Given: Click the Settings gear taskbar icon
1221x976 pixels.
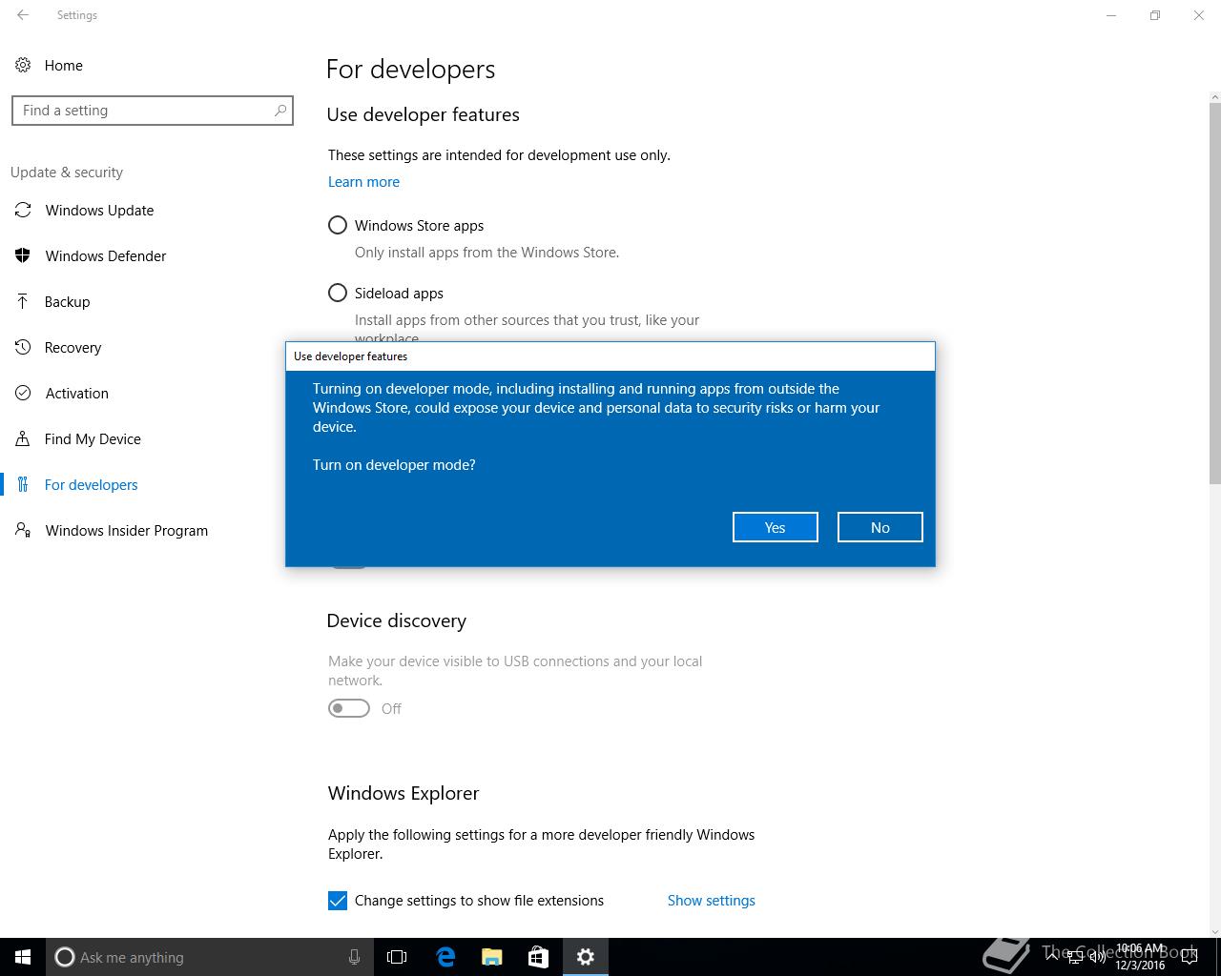Looking at the screenshot, I should (x=586, y=957).
